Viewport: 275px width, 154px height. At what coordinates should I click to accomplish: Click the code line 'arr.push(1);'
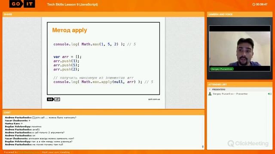(66, 61)
